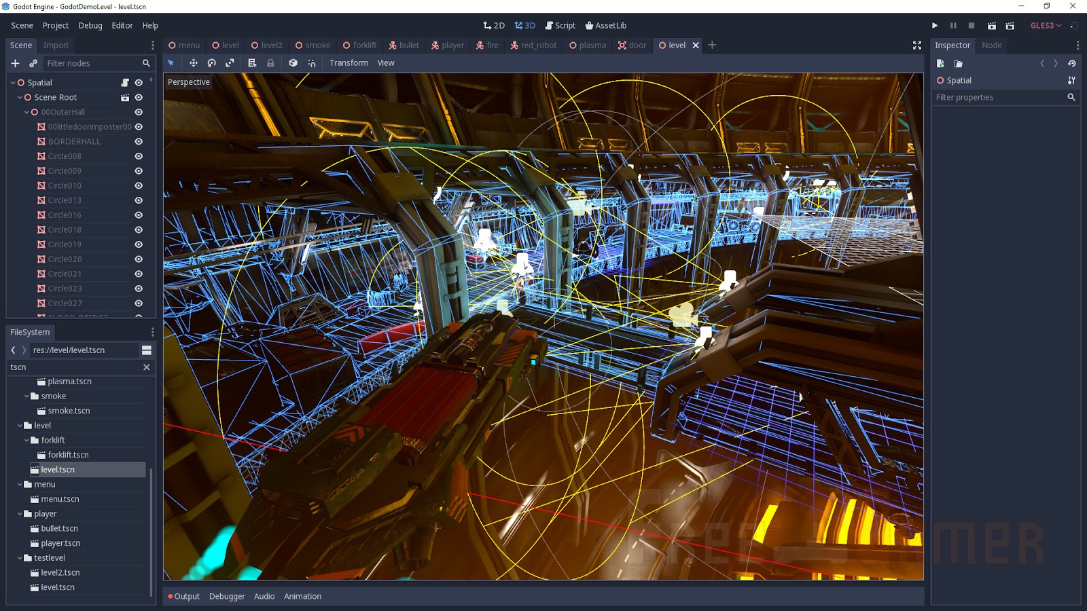Toggle distraction-free mode icon

(916, 45)
